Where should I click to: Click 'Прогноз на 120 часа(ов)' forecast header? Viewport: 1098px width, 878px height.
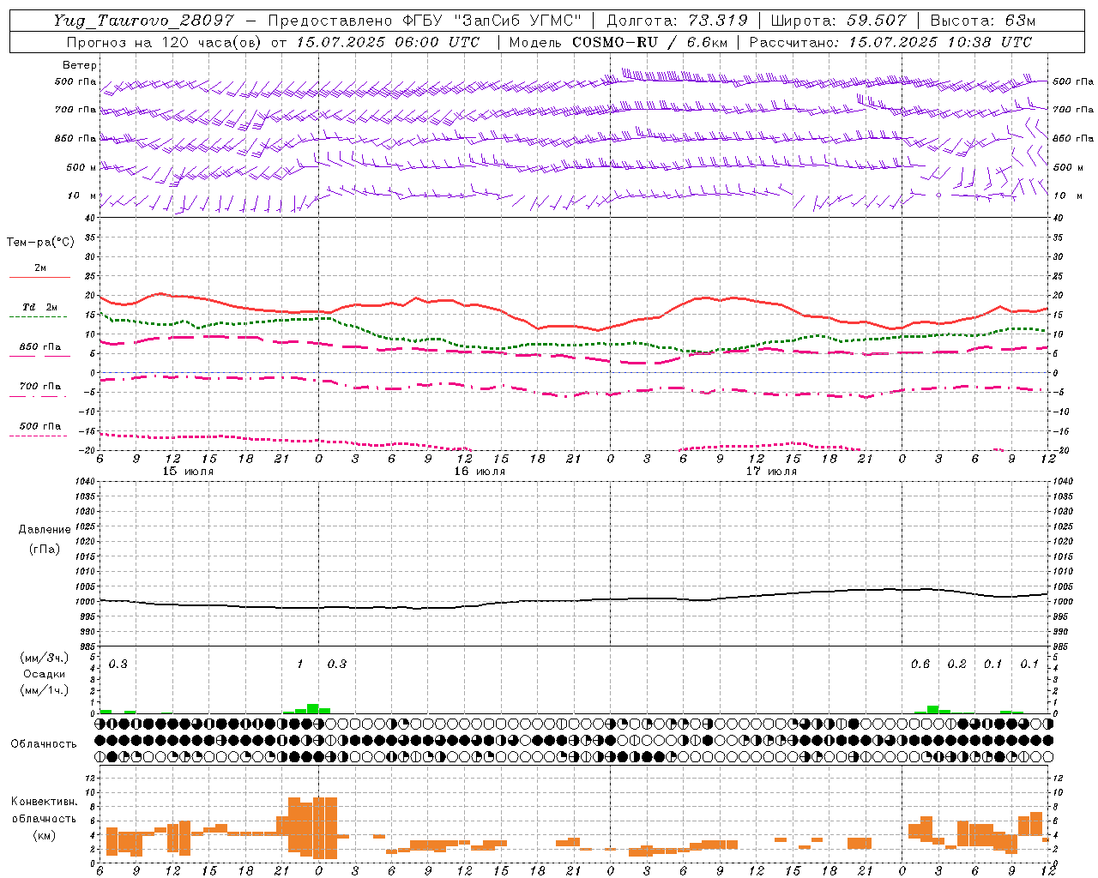pos(164,42)
